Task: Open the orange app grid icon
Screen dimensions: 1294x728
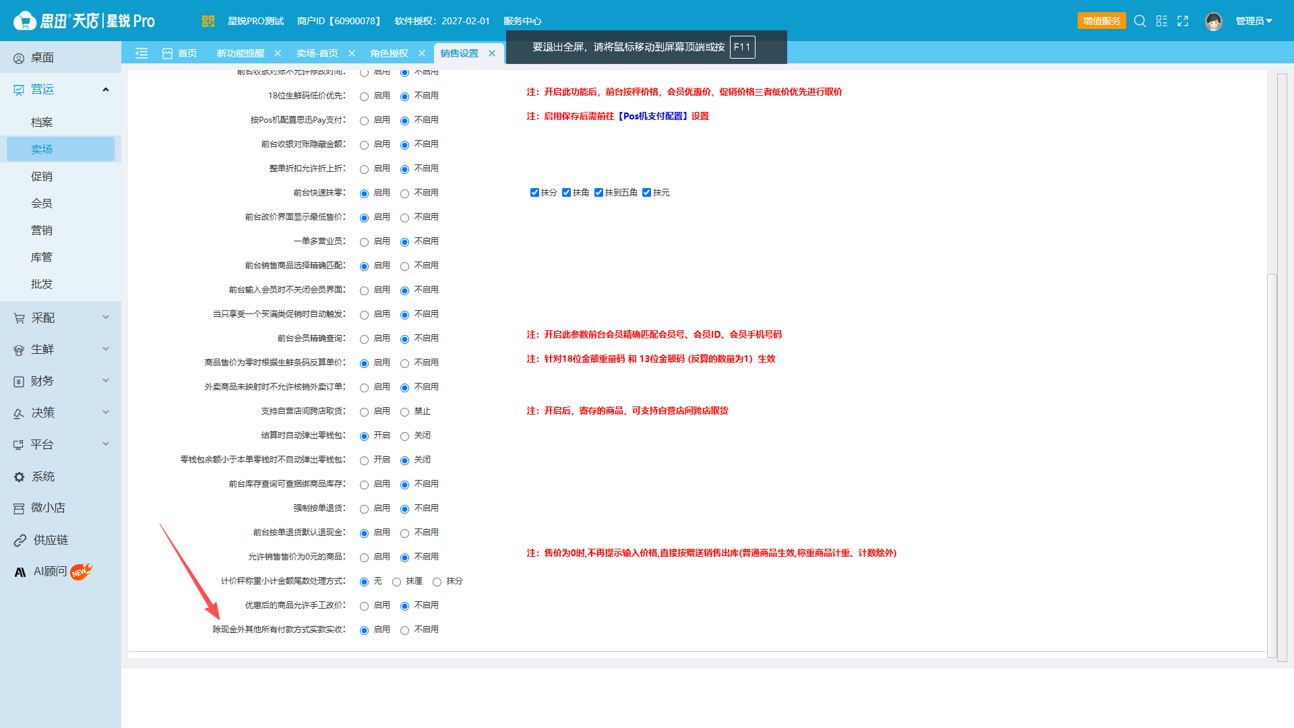Action: [208, 21]
